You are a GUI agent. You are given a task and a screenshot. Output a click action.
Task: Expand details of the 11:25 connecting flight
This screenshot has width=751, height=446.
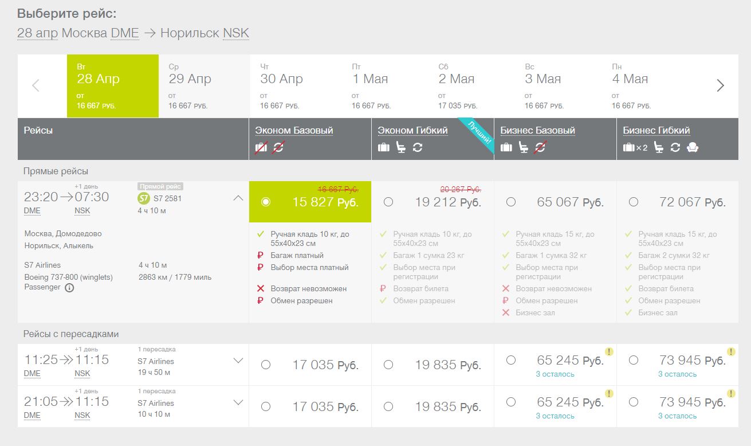click(x=238, y=361)
